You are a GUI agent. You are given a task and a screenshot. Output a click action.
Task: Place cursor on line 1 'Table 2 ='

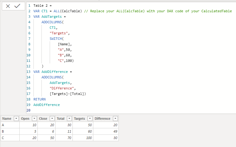(x=42, y=6)
